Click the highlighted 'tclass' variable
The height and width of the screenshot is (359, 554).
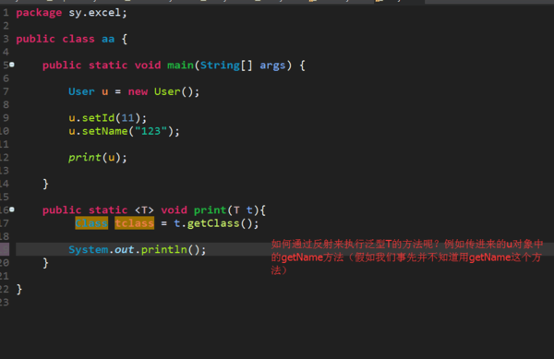point(135,223)
